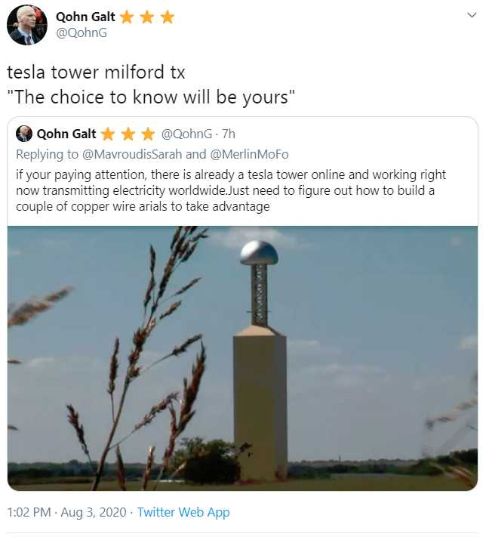489x540 pixels.
Task: Expand the tweet's more options chevron
Action: [472, 15]
